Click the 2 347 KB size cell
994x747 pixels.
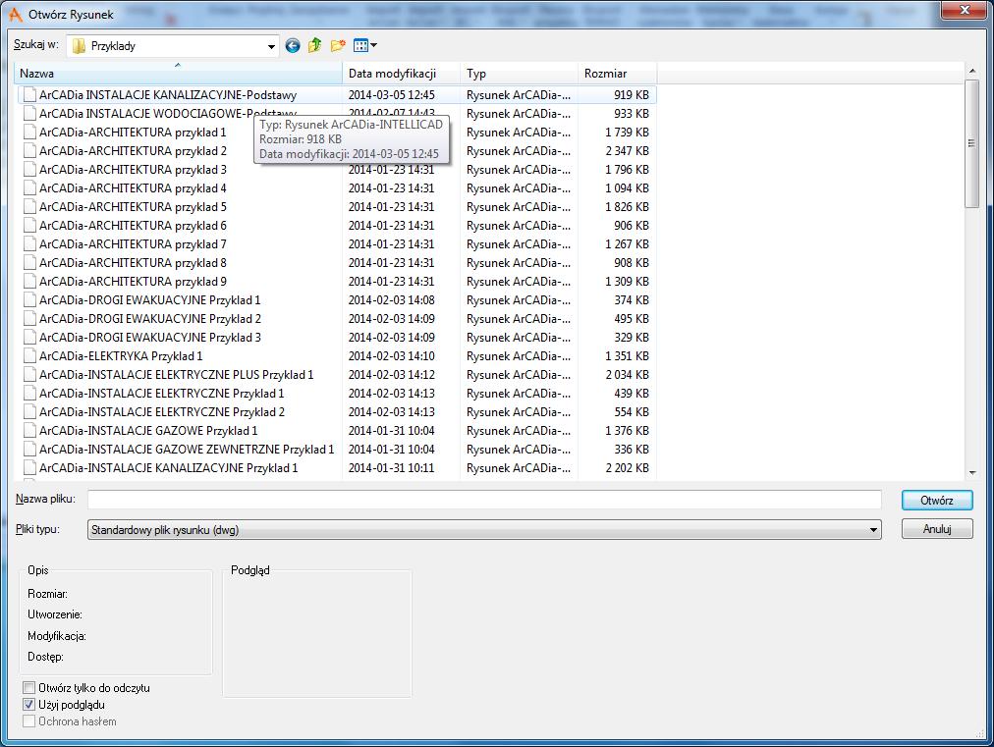[627, 151]
